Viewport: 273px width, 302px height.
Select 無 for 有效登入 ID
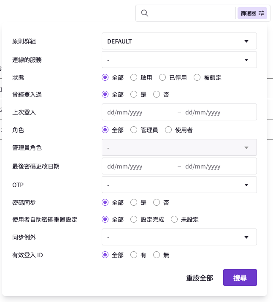(x=157, y=255)
